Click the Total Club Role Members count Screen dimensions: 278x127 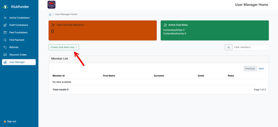(52, 31)
